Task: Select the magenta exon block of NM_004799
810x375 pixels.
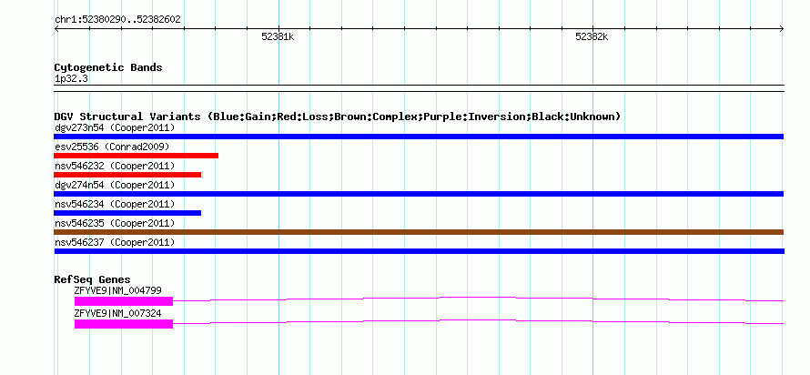Action: pyautogui.click(x=124, y=300)
